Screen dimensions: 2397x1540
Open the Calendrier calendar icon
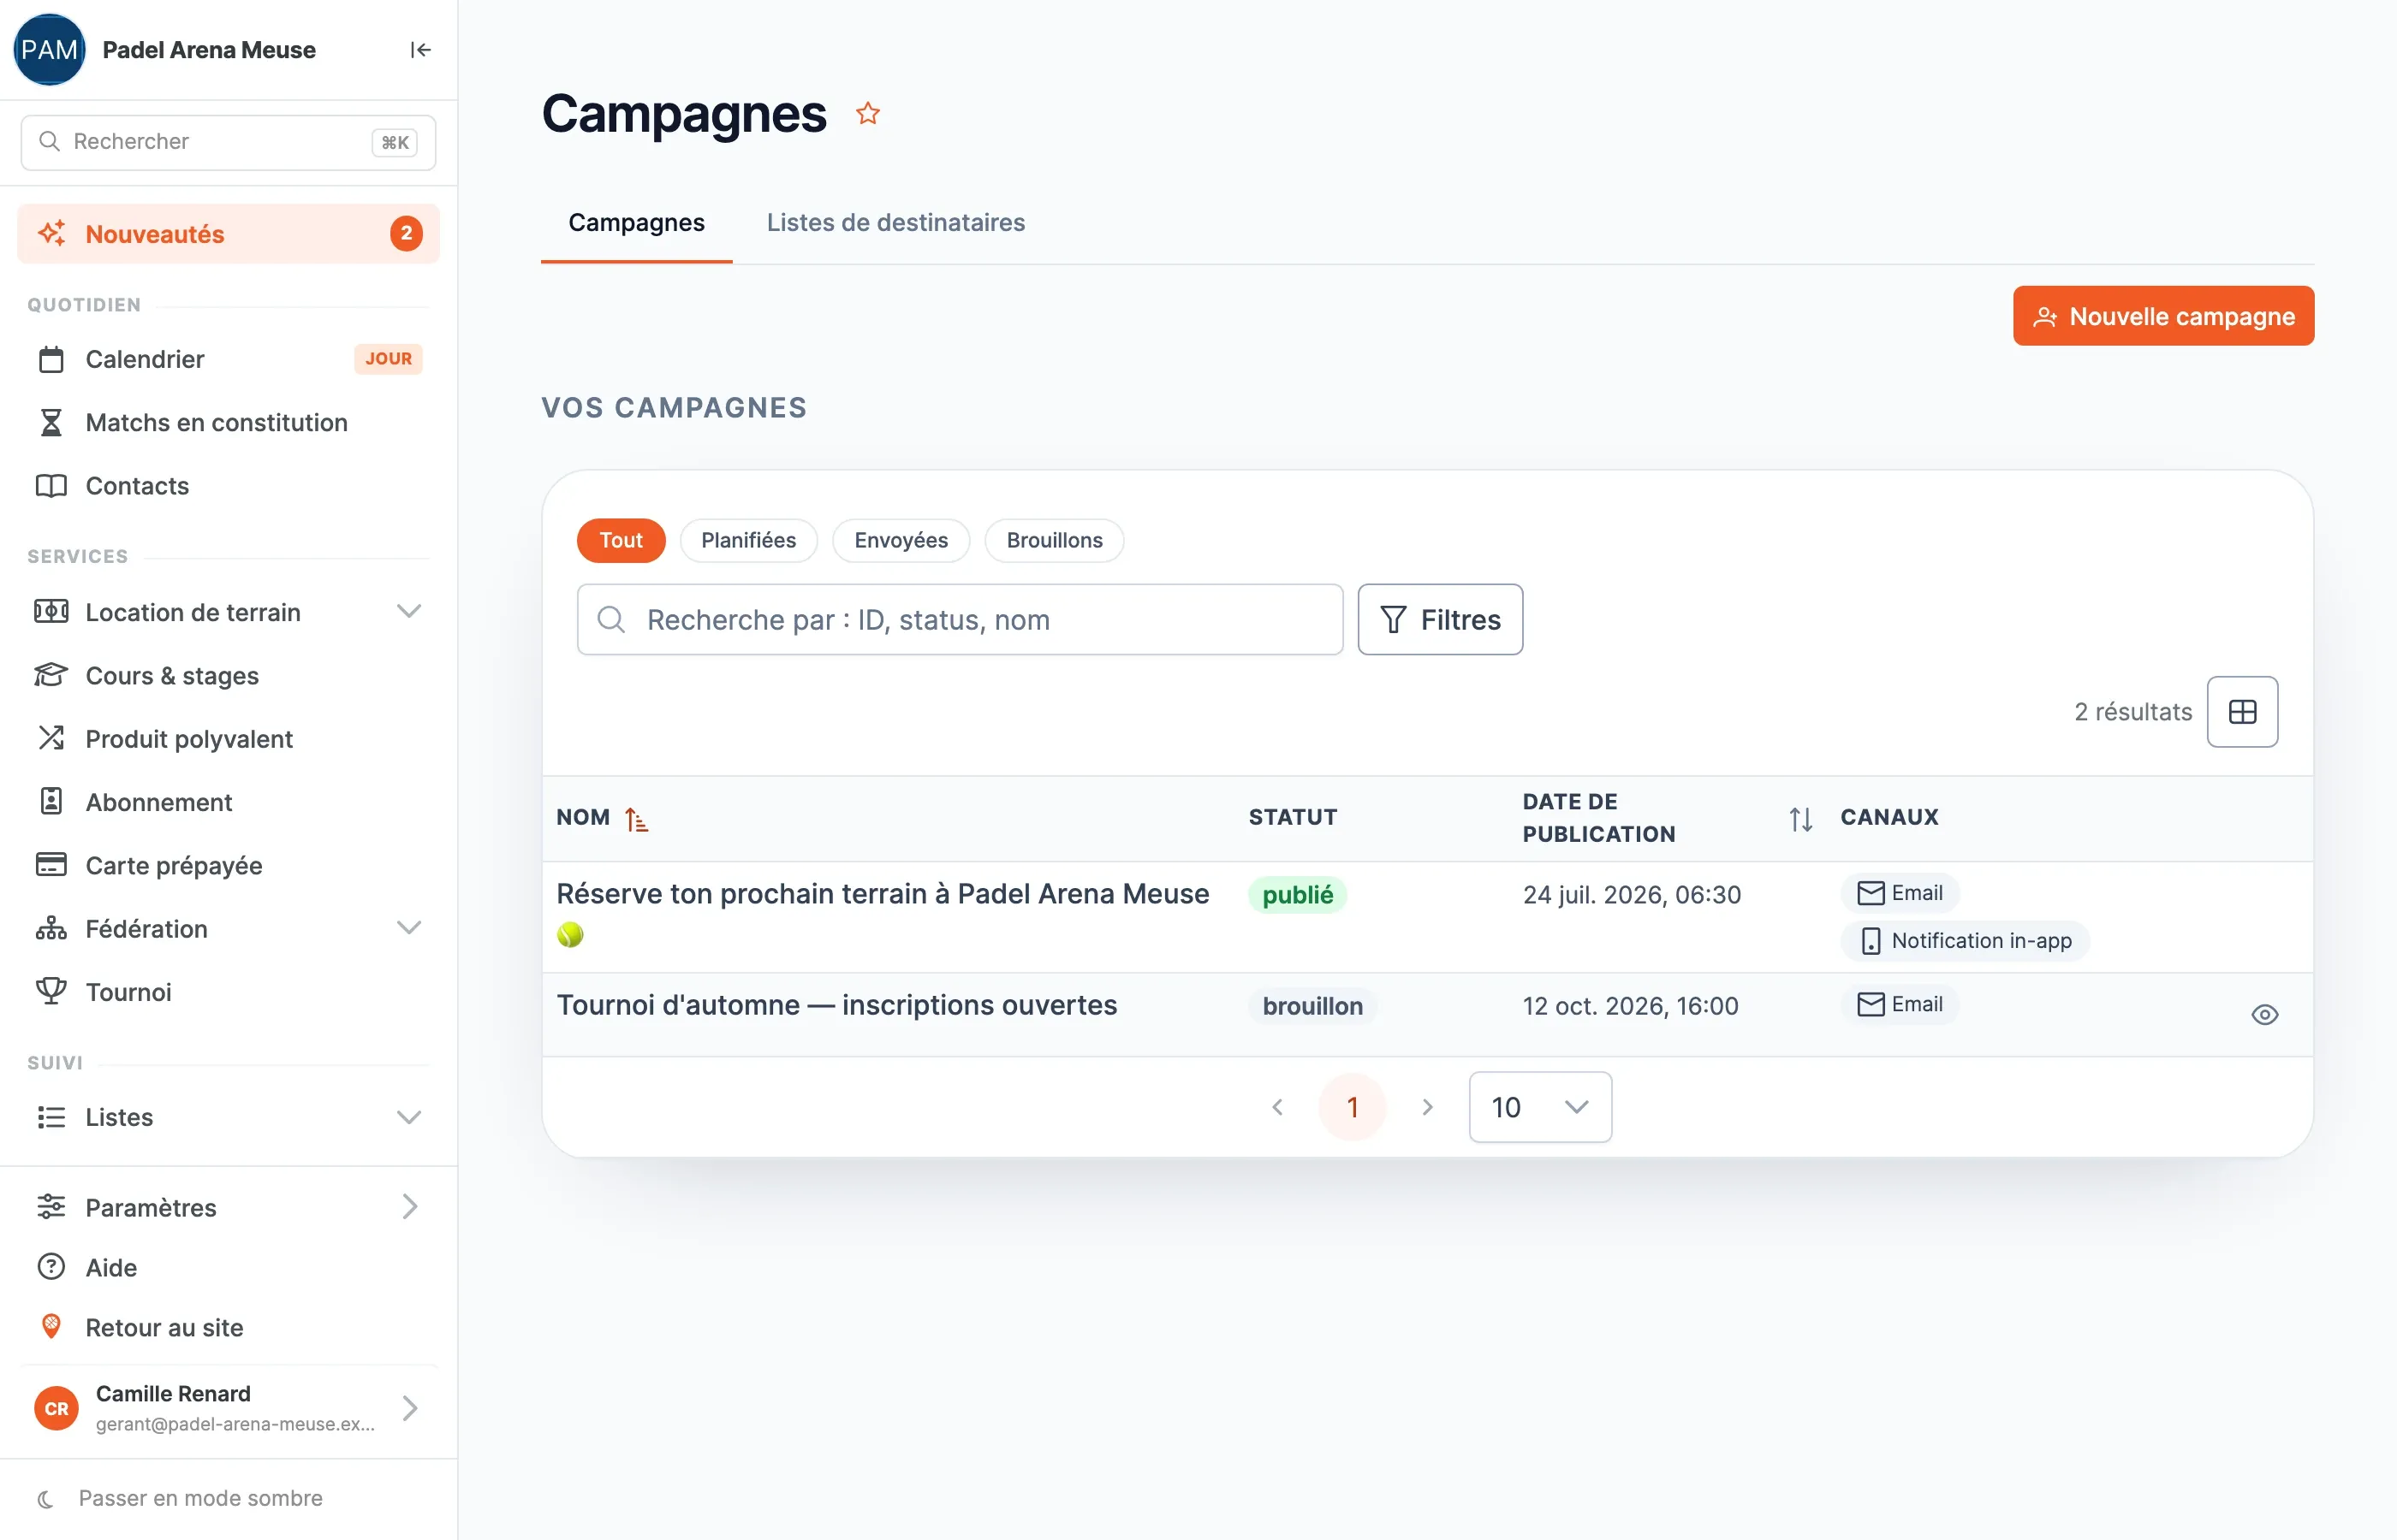51,359
